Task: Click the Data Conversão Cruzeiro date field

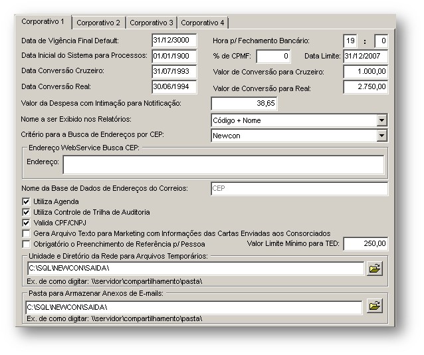Action: pyautogui.click(x=174, y=71)
